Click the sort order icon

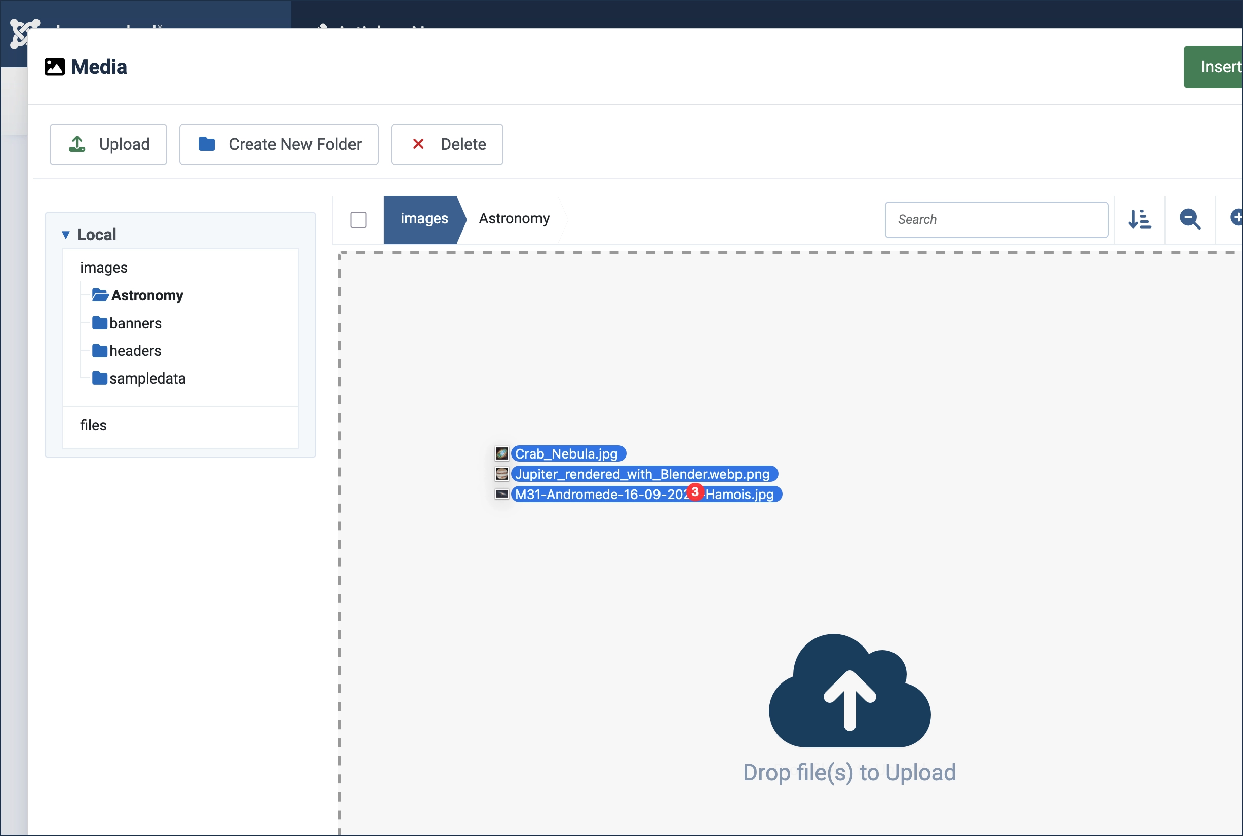(x=1139, y=219)
